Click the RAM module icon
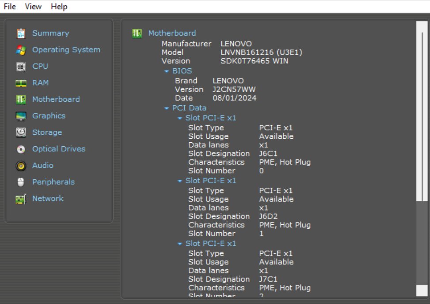430x304 pixels. (21, 83)
